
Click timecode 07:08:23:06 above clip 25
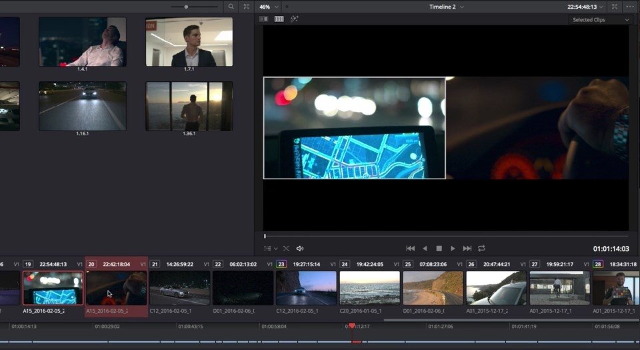pyautogui.click(x=433, y=264)
